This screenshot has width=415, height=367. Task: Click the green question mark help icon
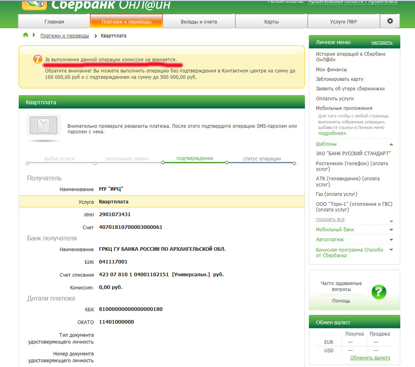pos(379,292)
